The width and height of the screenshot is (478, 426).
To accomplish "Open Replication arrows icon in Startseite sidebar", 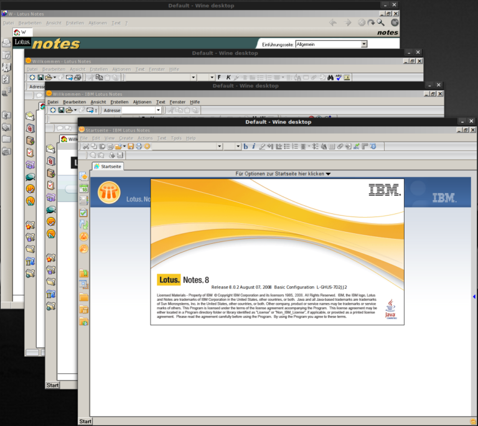I will click(x=83, y=225).
